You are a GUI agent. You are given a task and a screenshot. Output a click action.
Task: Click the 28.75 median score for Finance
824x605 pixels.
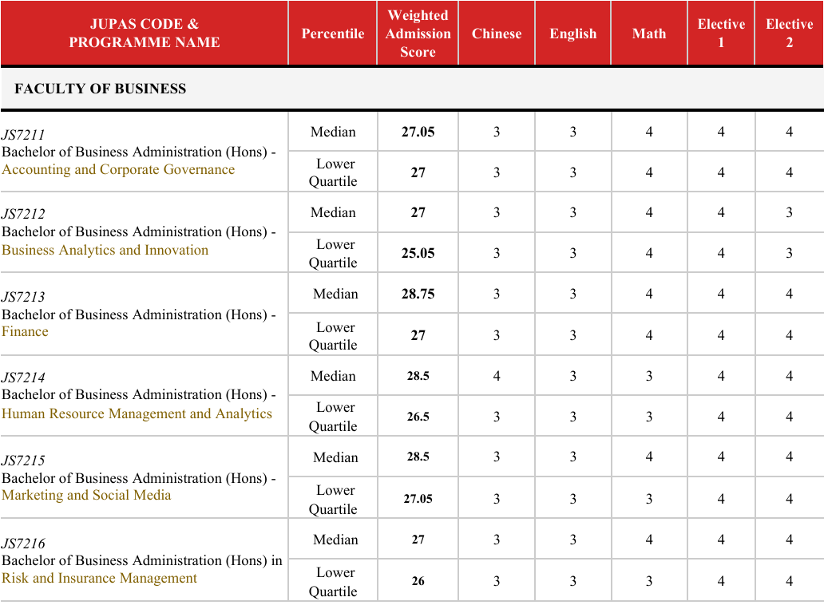[x=418, y=294]
